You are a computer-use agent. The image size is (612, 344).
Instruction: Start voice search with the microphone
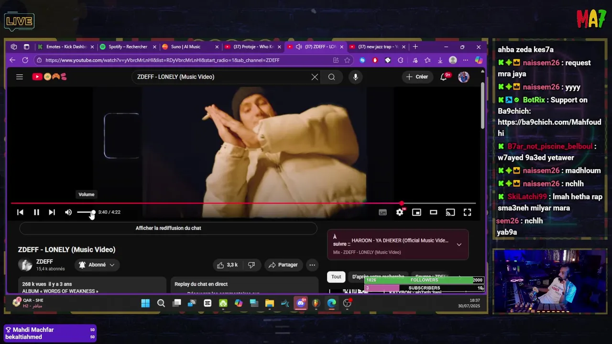click(355, 77)
